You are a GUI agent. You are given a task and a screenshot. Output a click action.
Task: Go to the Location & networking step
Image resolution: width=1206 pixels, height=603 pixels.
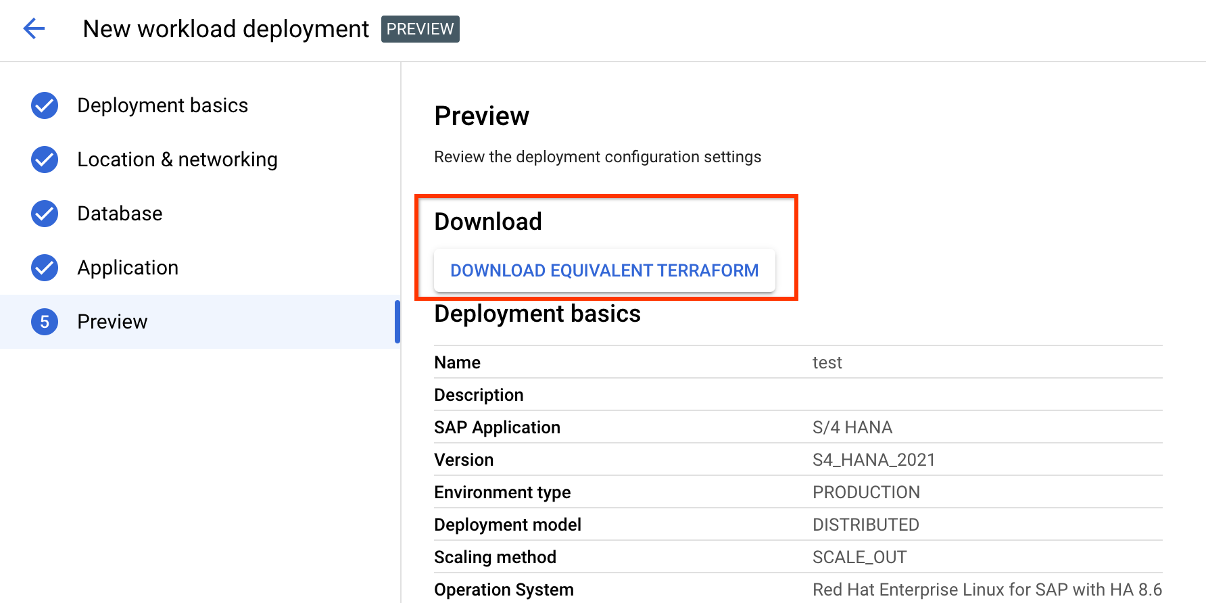(x=177, y=160)
